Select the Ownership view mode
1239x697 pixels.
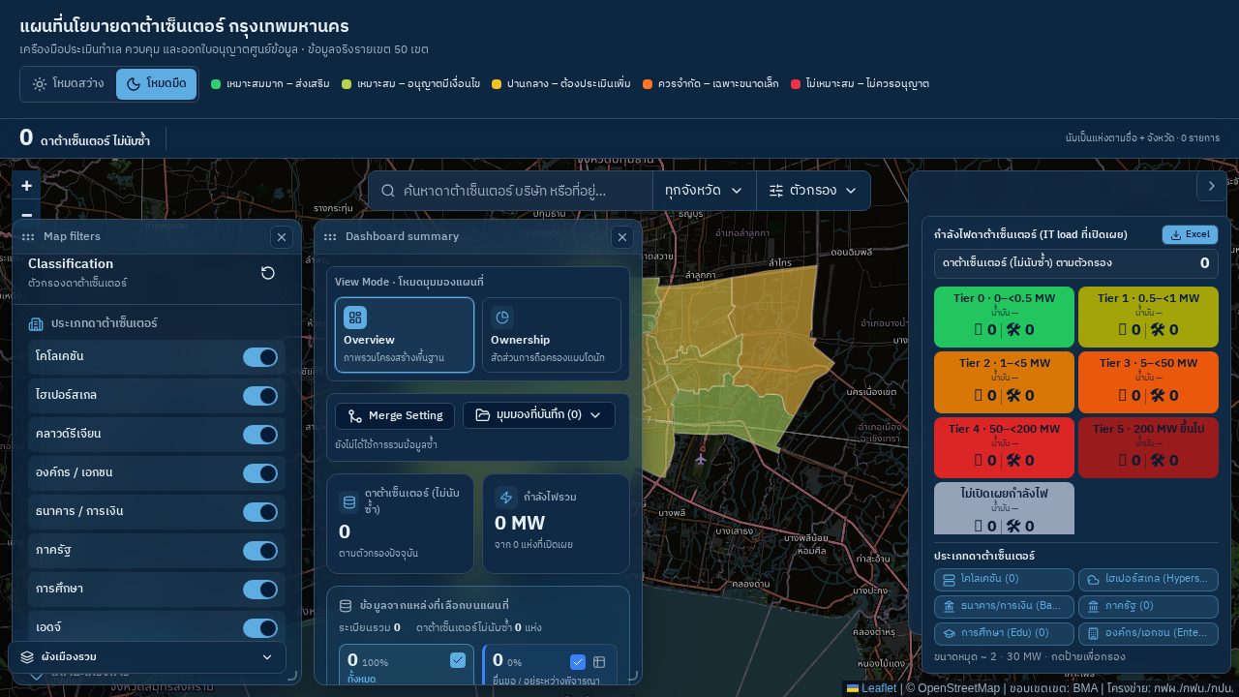coord(552,335)
